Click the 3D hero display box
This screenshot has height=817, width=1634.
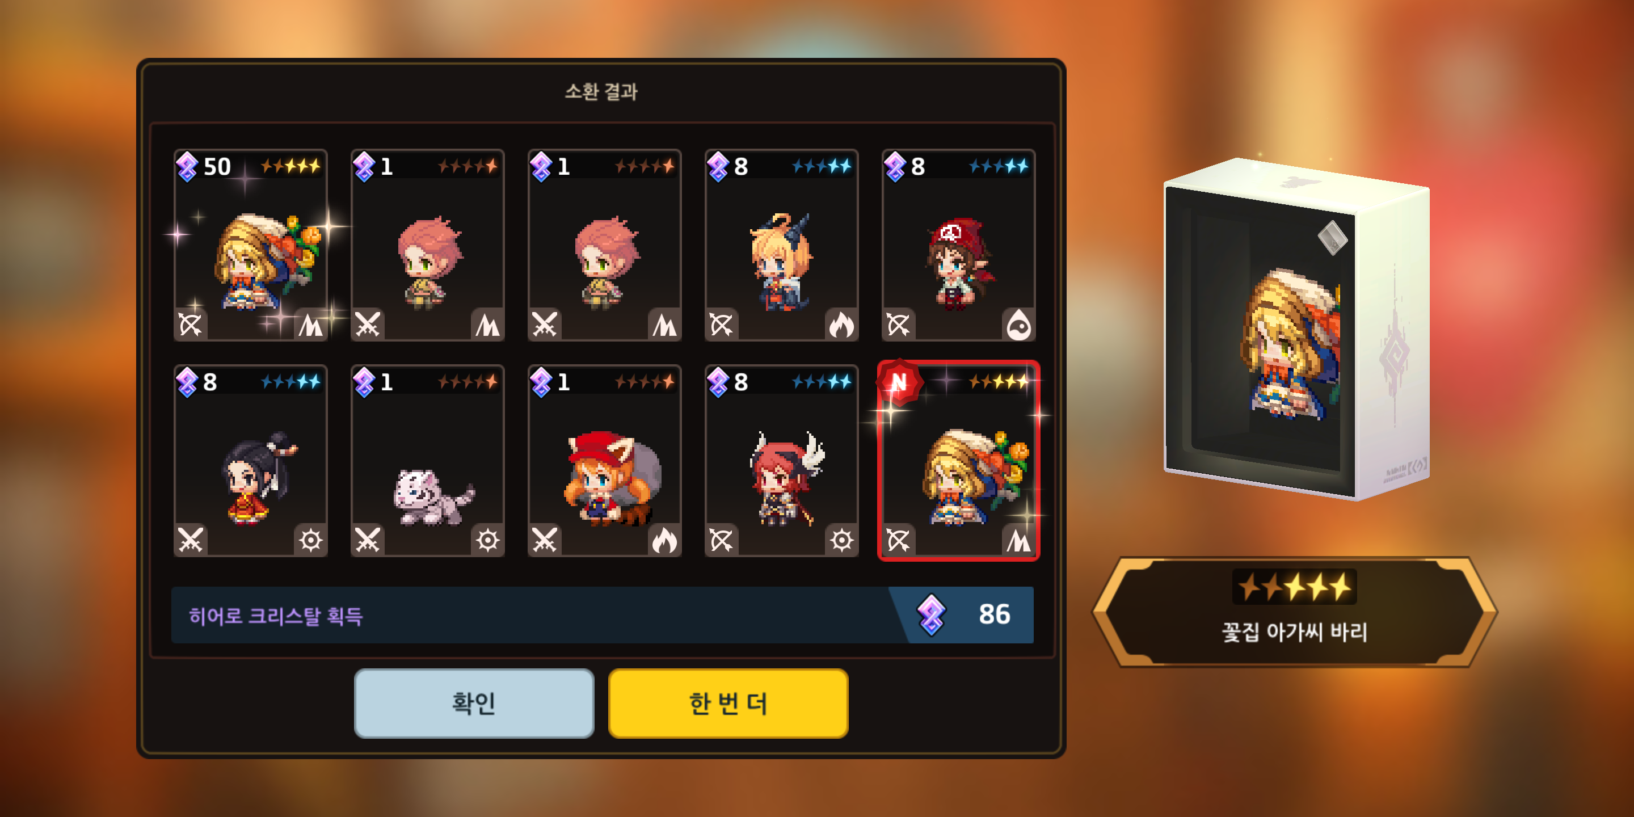pos(1296,329)
